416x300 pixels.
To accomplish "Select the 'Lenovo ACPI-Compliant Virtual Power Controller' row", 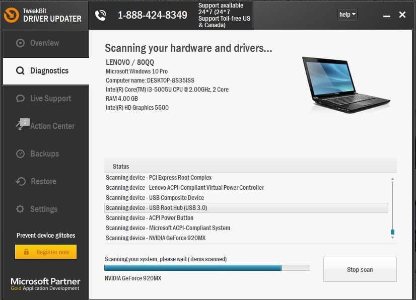I will 246,188.
